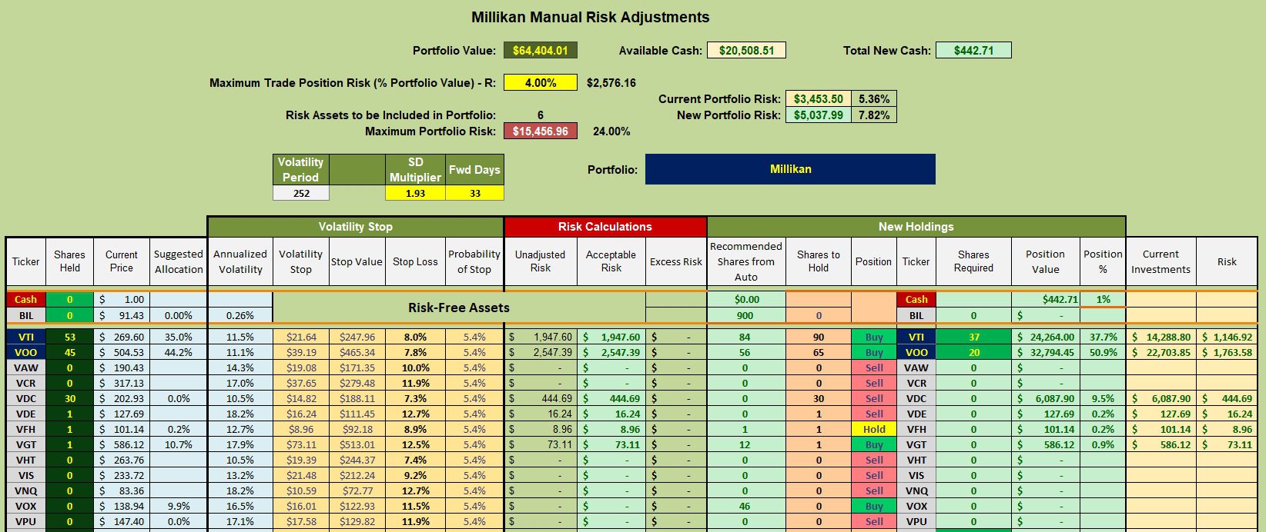Click VGT stop value $513.01

click(x=357, y=444)
